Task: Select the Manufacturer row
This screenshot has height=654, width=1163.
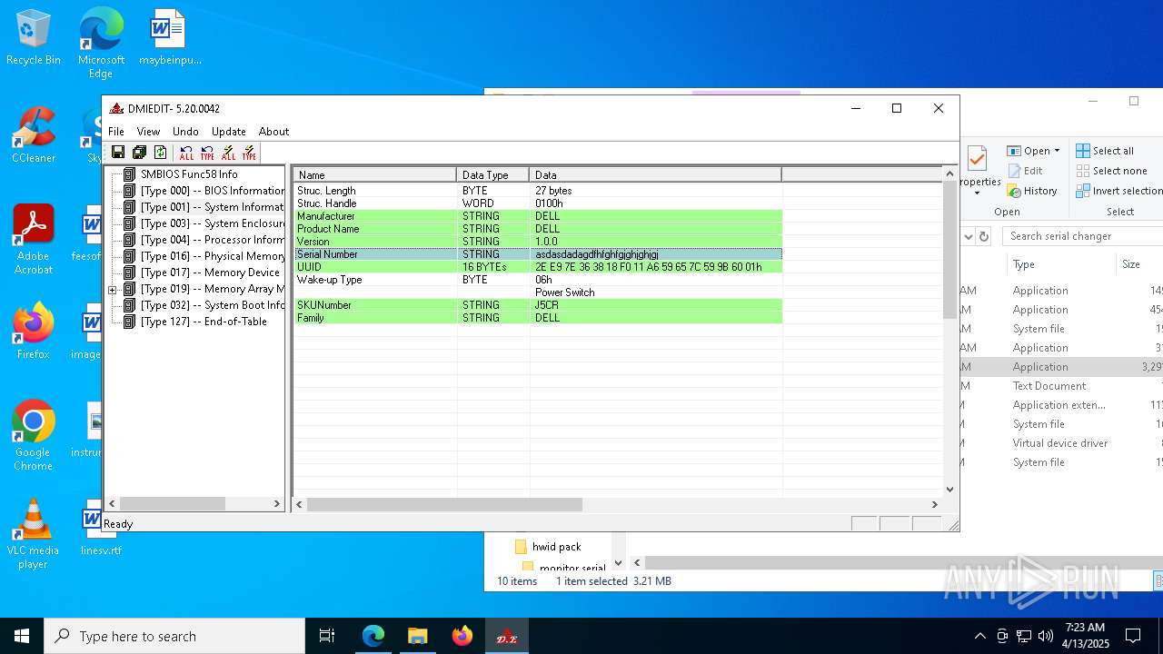Action: point(538,216)
